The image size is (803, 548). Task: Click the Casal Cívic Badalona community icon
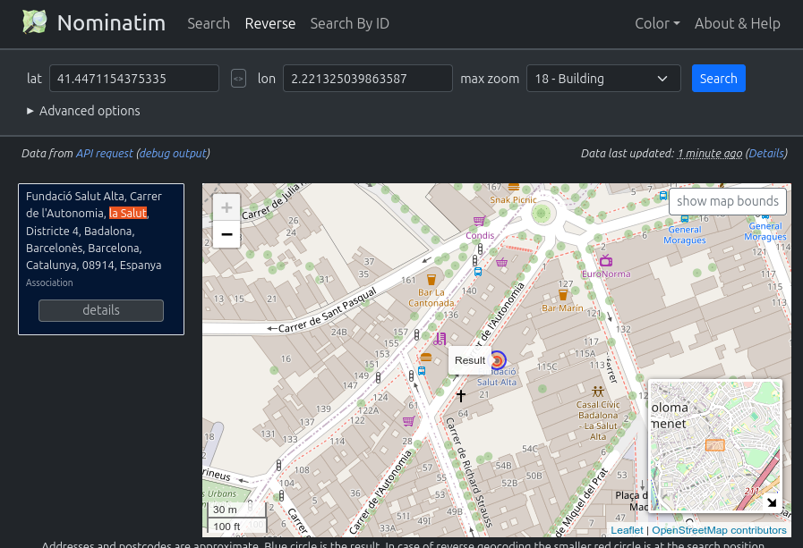click(x=597, y=391)
